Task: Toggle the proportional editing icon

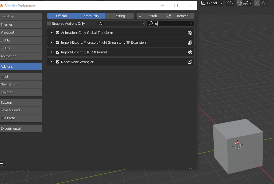Action: coord(257,3)
